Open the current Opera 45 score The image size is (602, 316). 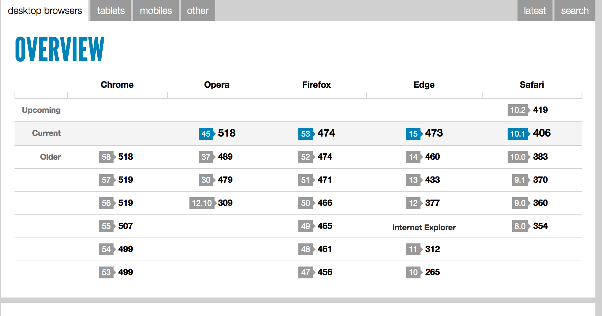206,134
